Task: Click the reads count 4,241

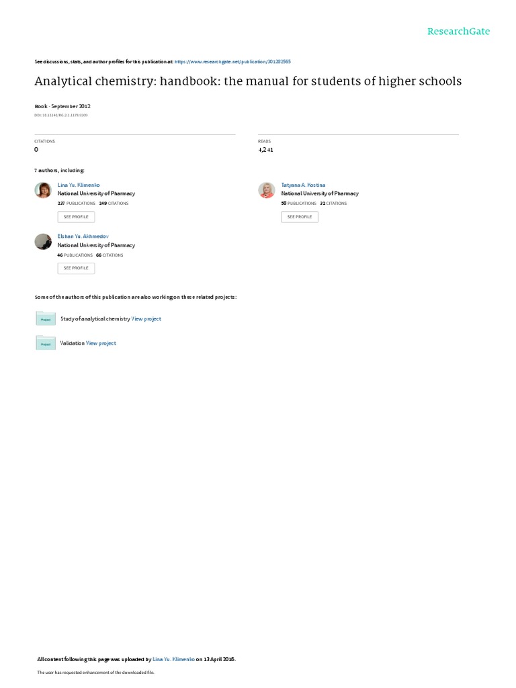Action: point(265,150)
